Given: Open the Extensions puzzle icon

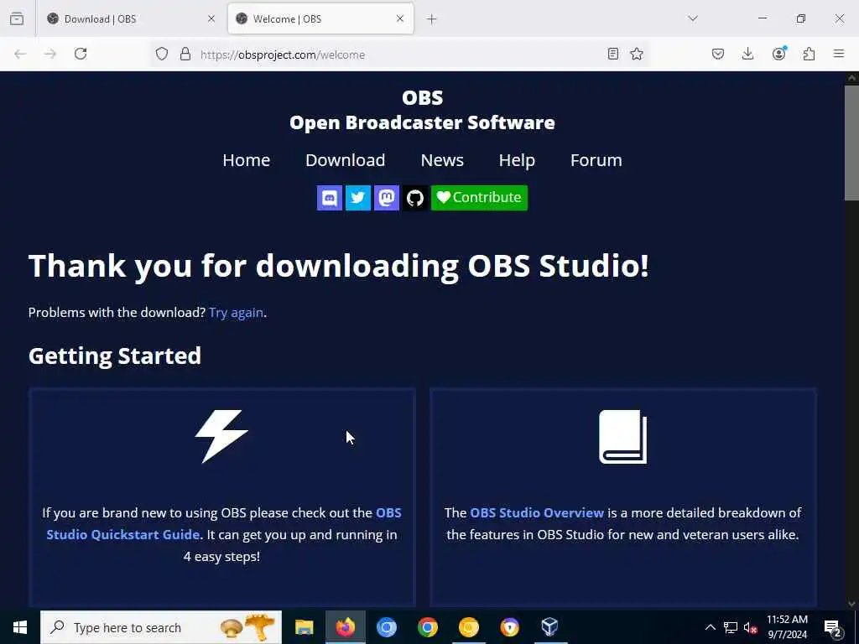Looking at the screenshot, I should 809,54.
